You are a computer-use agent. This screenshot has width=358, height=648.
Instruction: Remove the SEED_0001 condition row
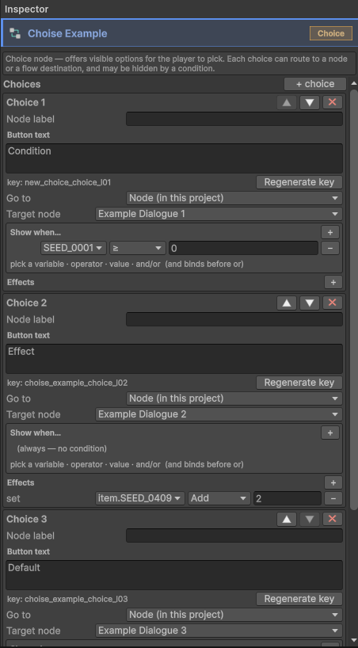click(330, 248)
